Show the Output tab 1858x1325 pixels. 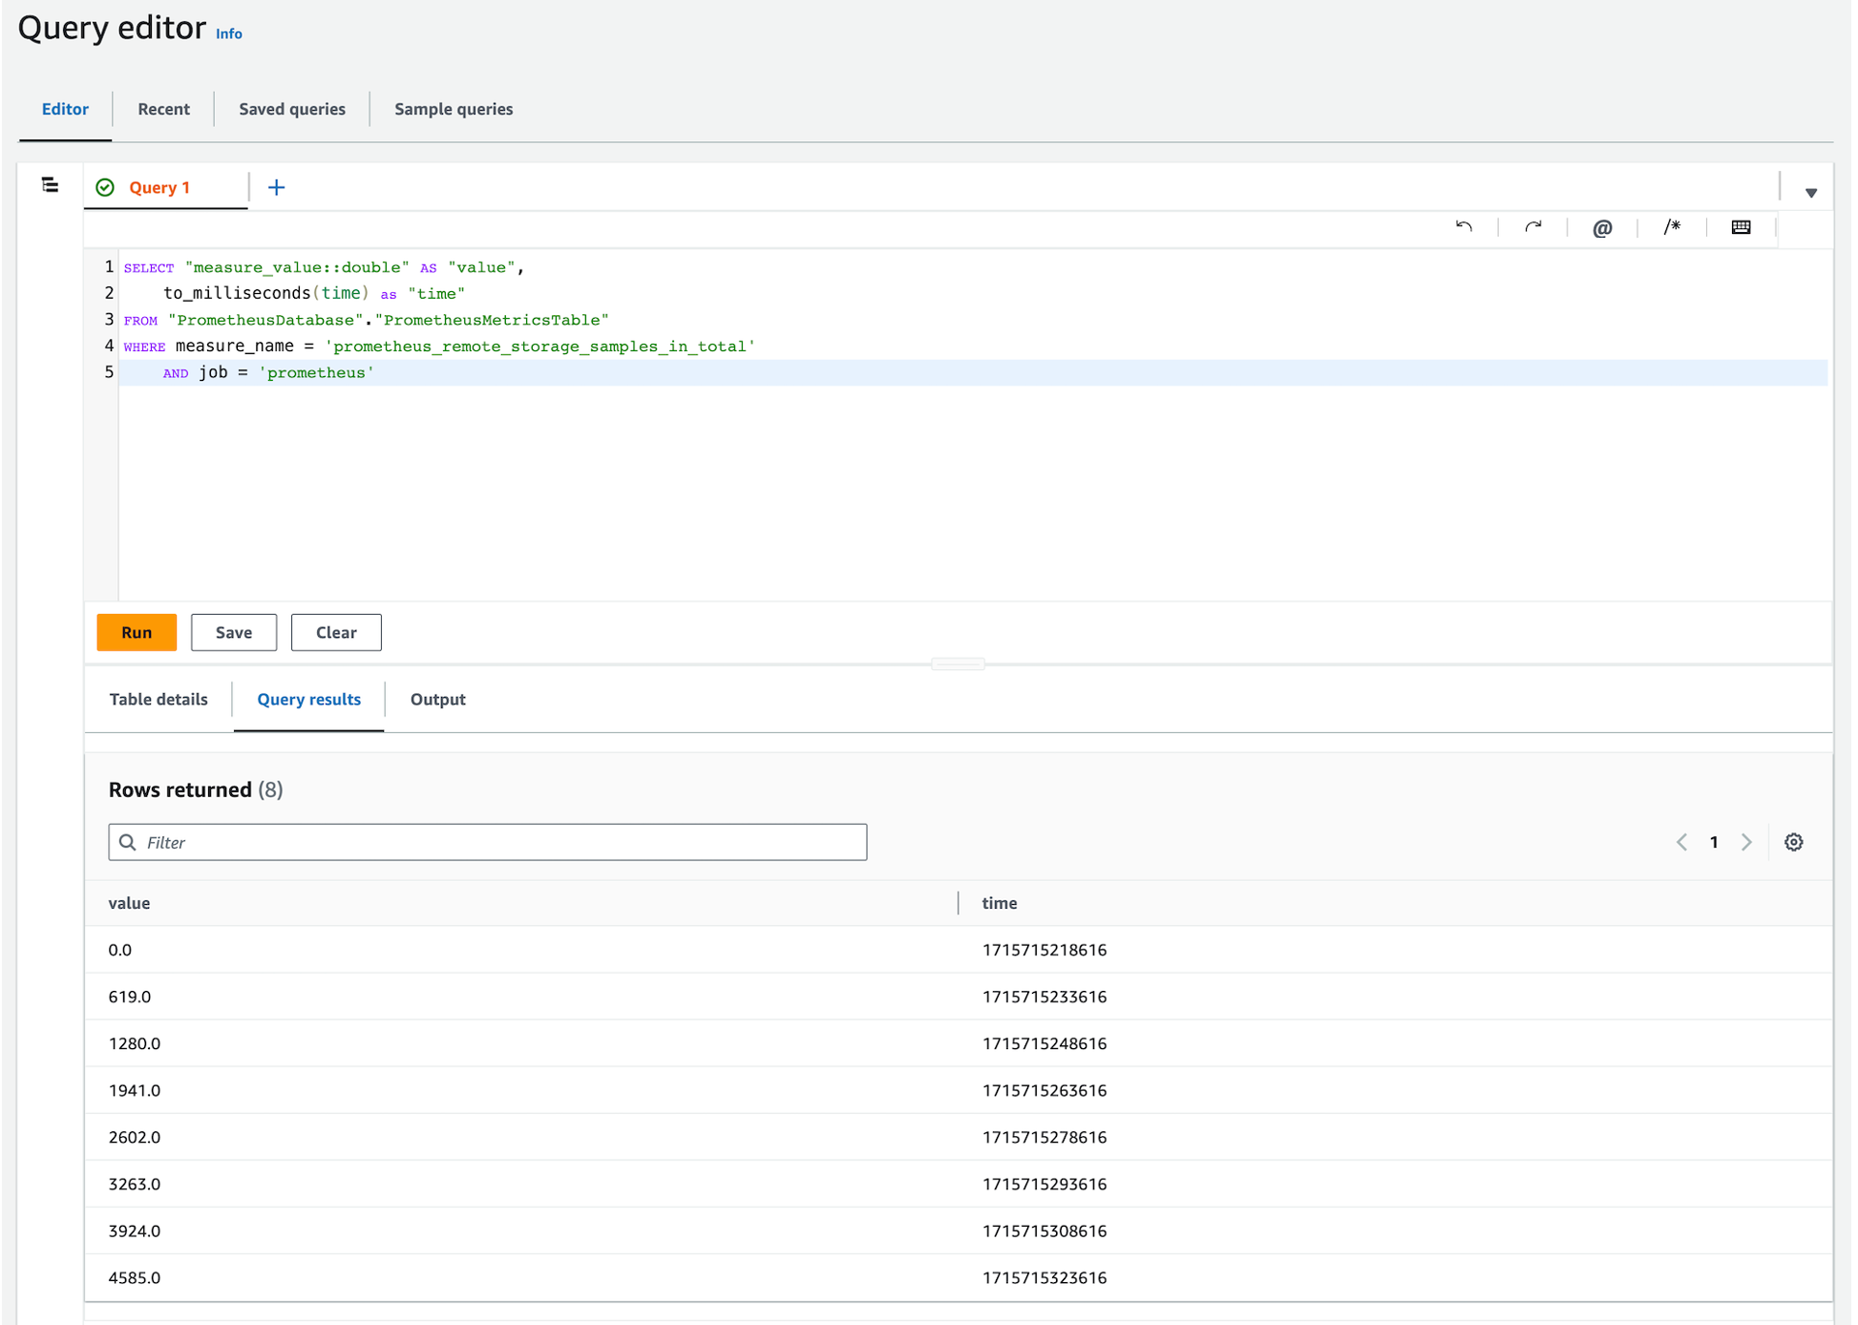pos(437,699)
